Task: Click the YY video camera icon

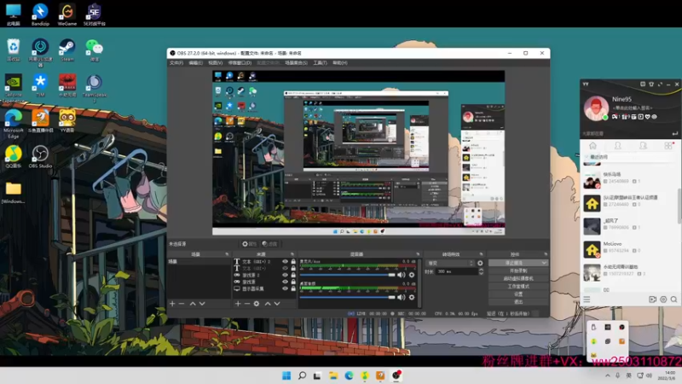Action: pos(652,300)
